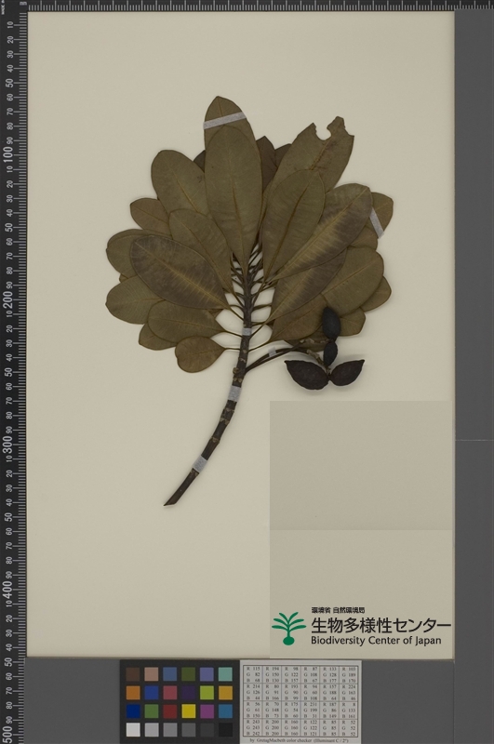The height and width of the screenshot is (744, 494).
Task: Click the 100 mark on the vertical ruler
Action: click(x=8, y=154)
